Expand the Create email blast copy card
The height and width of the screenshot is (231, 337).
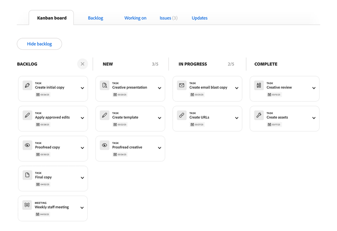(237, 88)
